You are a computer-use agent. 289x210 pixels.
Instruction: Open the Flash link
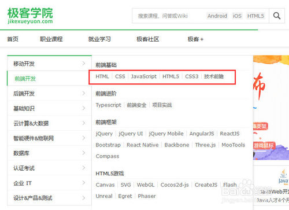(x=230, y=185)
